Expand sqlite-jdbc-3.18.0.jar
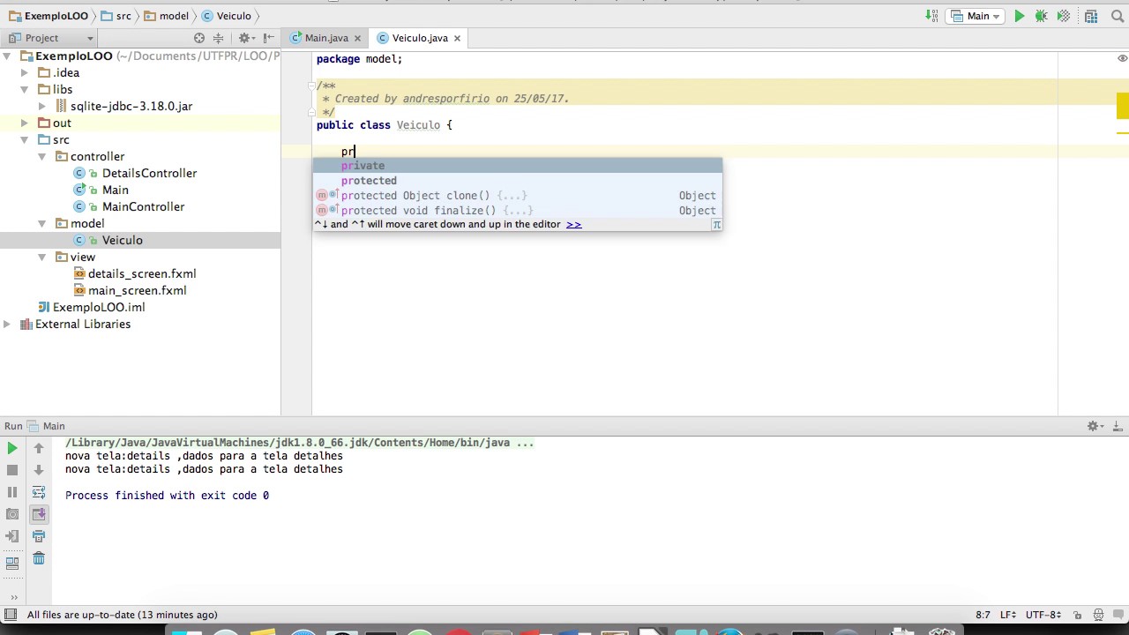Viewport: 1129px width, 635px height. click(x=41, y=106)
